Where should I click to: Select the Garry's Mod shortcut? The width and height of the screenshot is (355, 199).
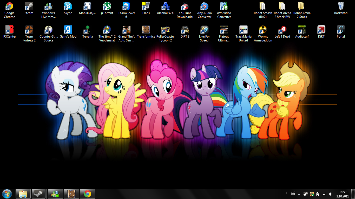[68, 32]
